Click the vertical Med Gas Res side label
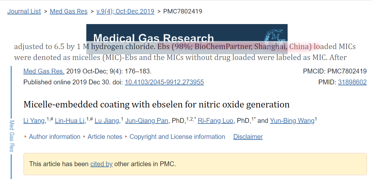This screenshot has height=179, width=372. (x=12, y=136)
